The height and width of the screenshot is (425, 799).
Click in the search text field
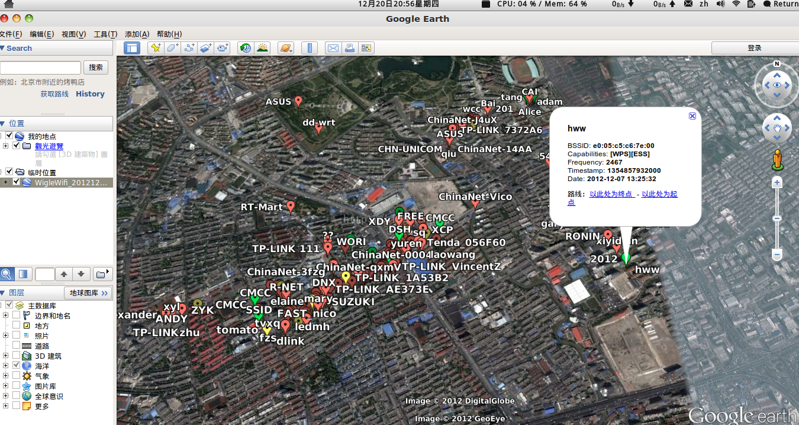(40, 67)
